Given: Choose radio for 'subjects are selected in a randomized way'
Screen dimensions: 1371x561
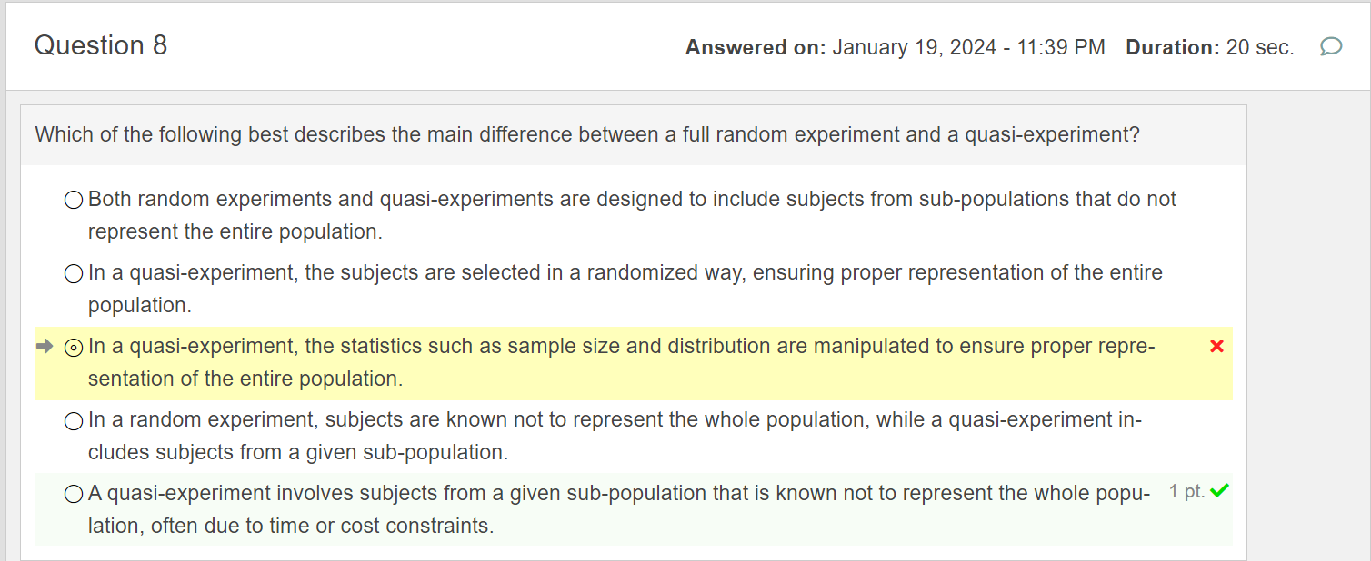Looking at the screenshot, I should tap(75, 273).
